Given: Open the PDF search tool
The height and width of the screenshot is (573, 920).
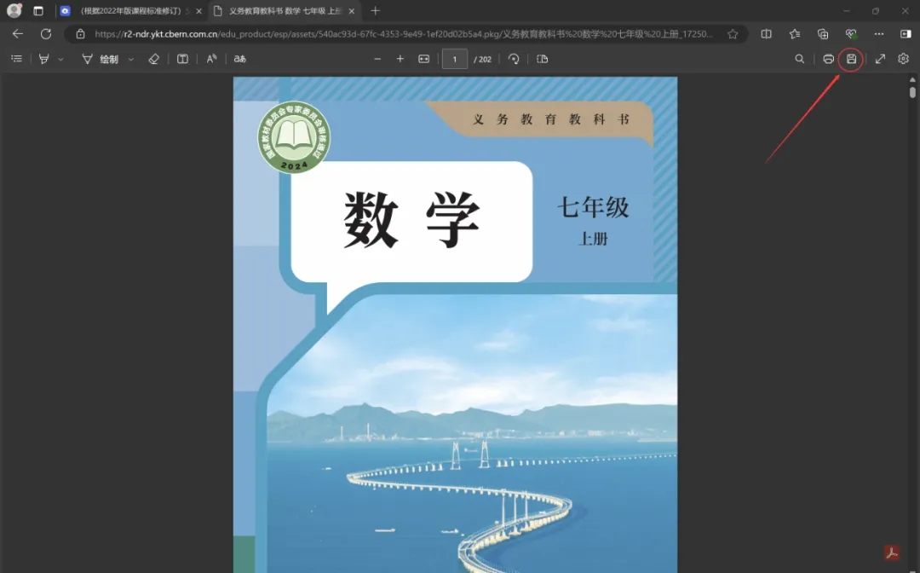Looking at the screenshot, I should [x=799, y=59].
